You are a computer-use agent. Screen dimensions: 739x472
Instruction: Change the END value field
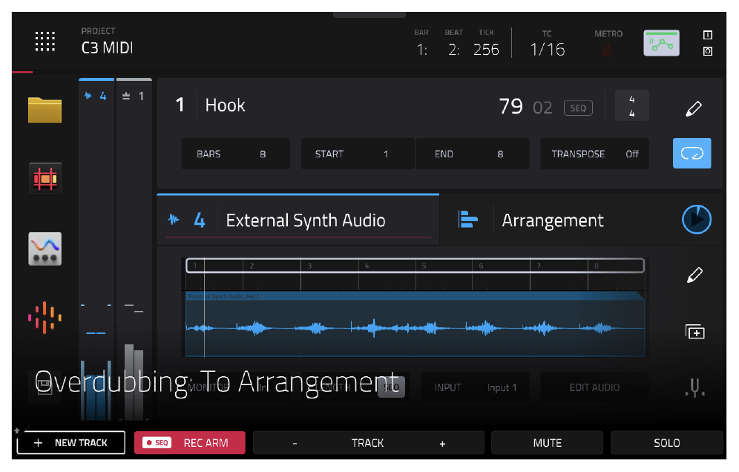tap(472, 154)
